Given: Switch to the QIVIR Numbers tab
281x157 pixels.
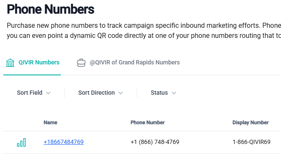Looking at the screenshot, I should (x=32, y=63).
